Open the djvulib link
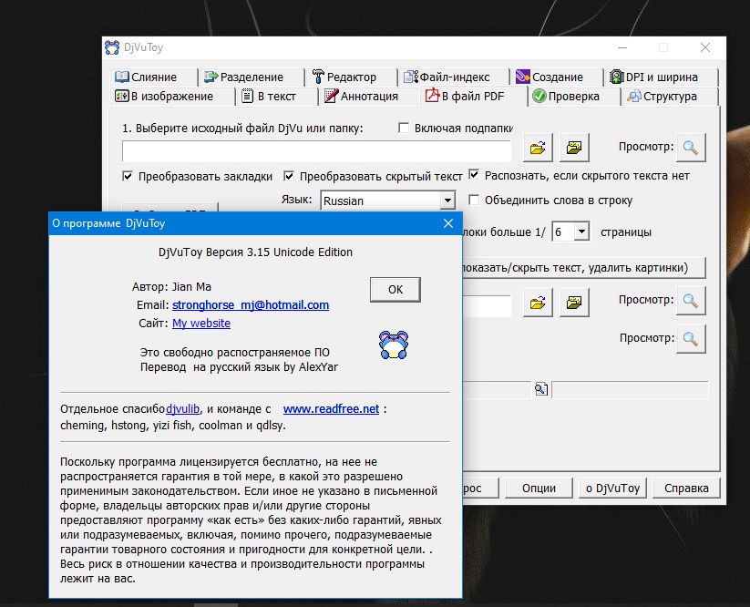 (183, 409)
